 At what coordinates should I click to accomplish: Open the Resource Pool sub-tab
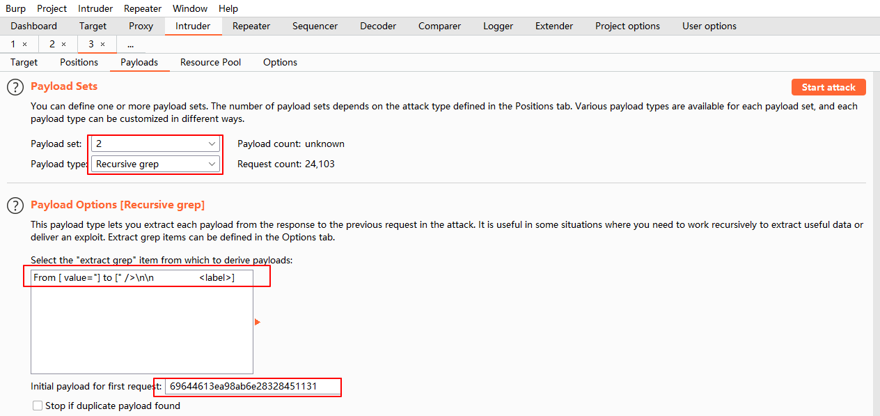pos(211,62)
